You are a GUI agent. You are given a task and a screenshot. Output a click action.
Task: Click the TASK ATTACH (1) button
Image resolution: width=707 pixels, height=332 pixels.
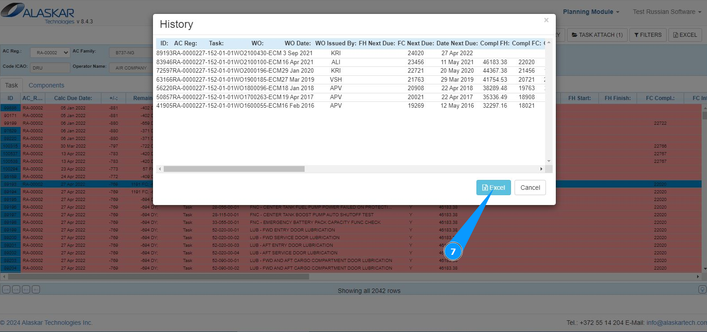(597, 35)
